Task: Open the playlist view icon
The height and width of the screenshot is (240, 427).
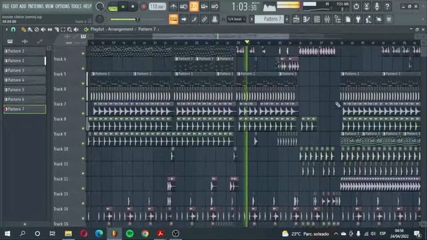Action: pyautogui.click(x=296, y=19)
